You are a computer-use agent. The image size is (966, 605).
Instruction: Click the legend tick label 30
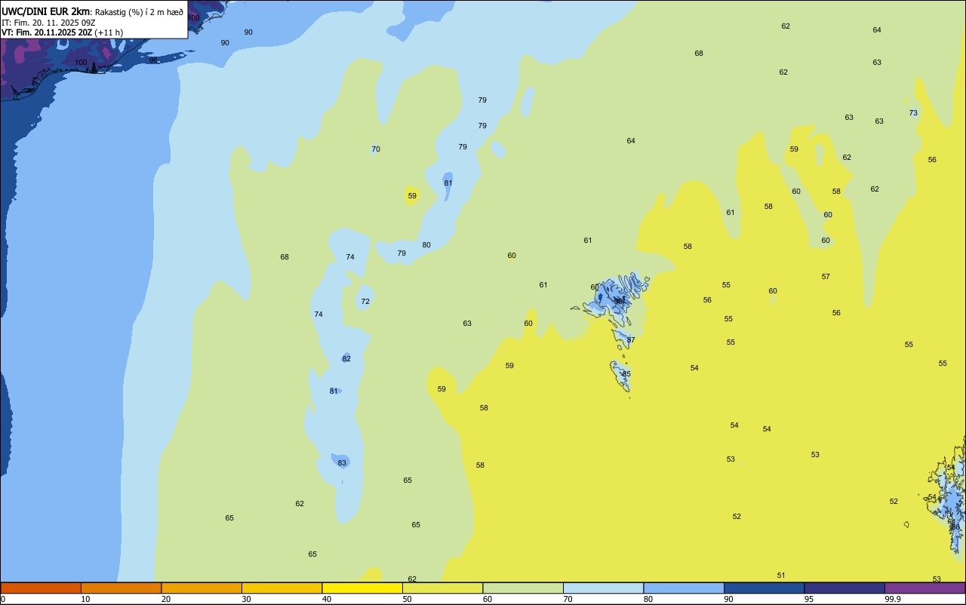(x=246, y=599)
